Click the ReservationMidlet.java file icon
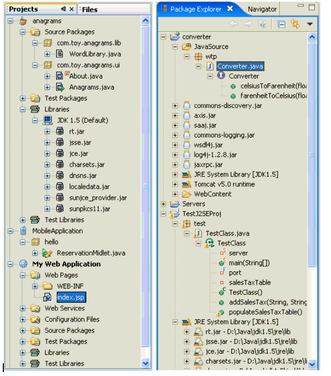The height and width of the screenshot is (376, 331). [x=47, y=253]
